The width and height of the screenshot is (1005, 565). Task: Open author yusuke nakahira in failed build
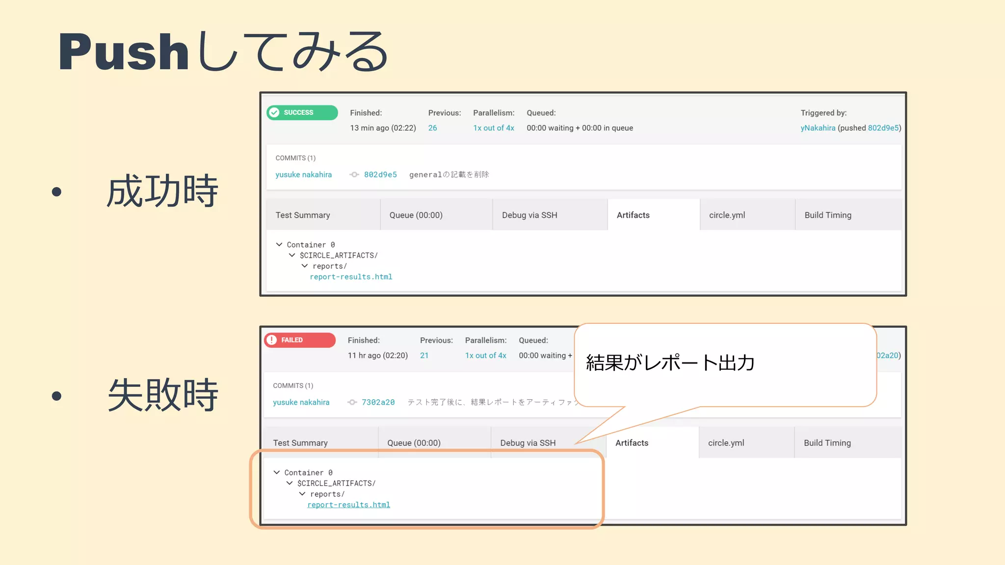click(x=301, y=402)
